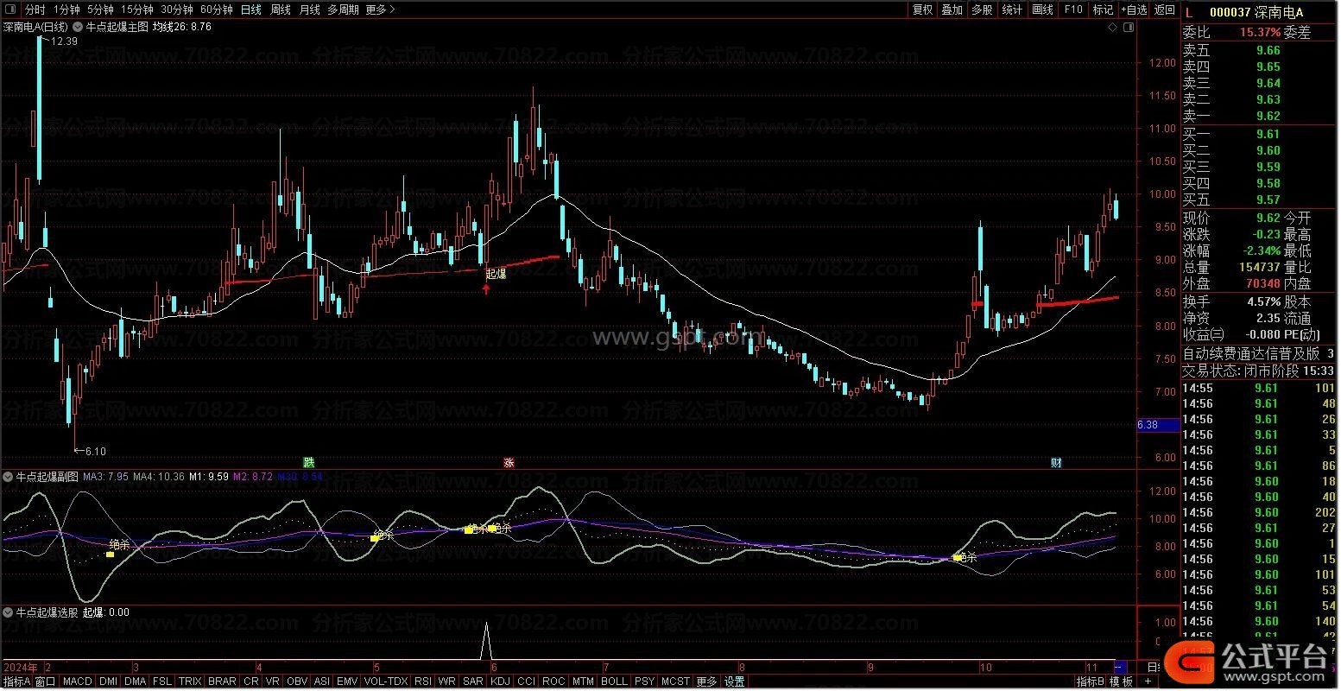Switch to the 日线 daily chart
The image size is (1341, 691).
tap(250, 10)
